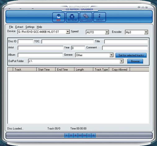Viewport: 157px width, 146px height.
Task: Click the 'Track:00/0' status text
Action: (x=54, y=129)
